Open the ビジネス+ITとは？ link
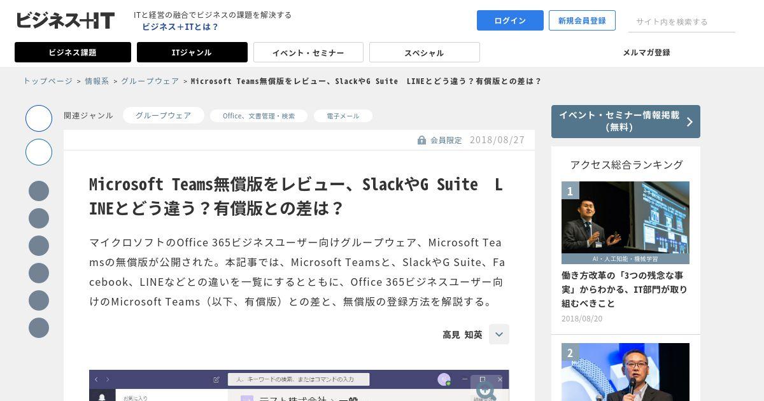Image resolution: width=764 pixels, height=401 pixels. [x=180, y=27]
